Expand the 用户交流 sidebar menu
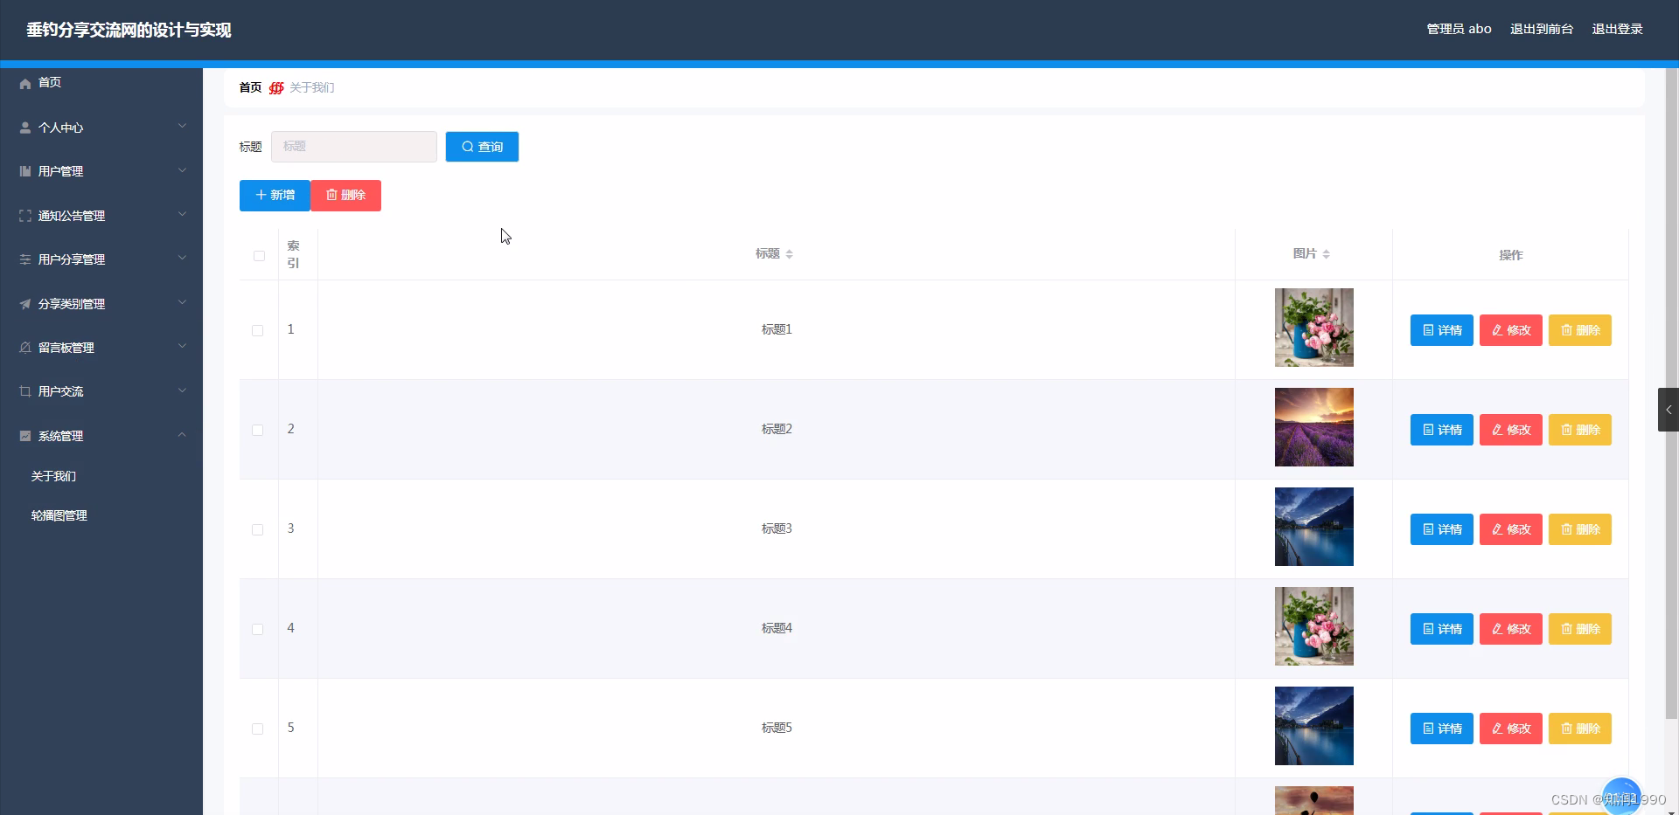The image size is (1679, 815). coord(101,390)
